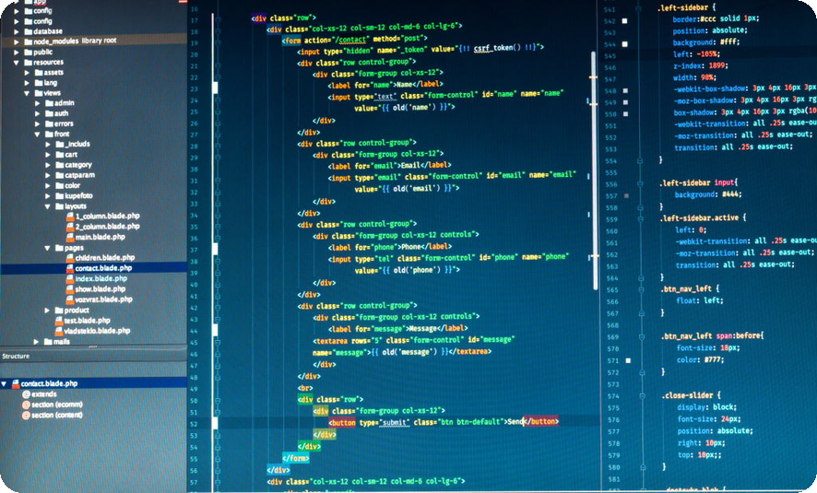Open the border #ccc color swatch at line 542
Screen dimensions: 817x493
[624, 21]
